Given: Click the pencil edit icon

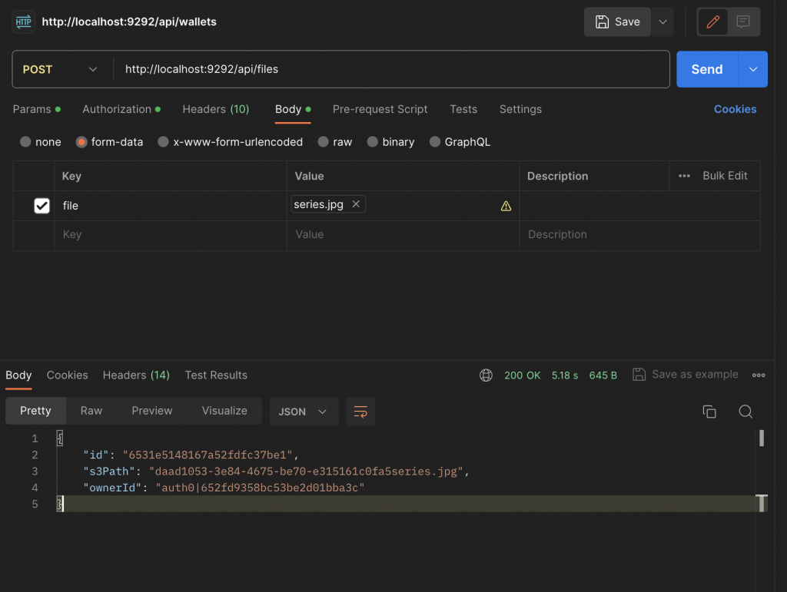Looking at the screenshot, I should click(712, 22).
